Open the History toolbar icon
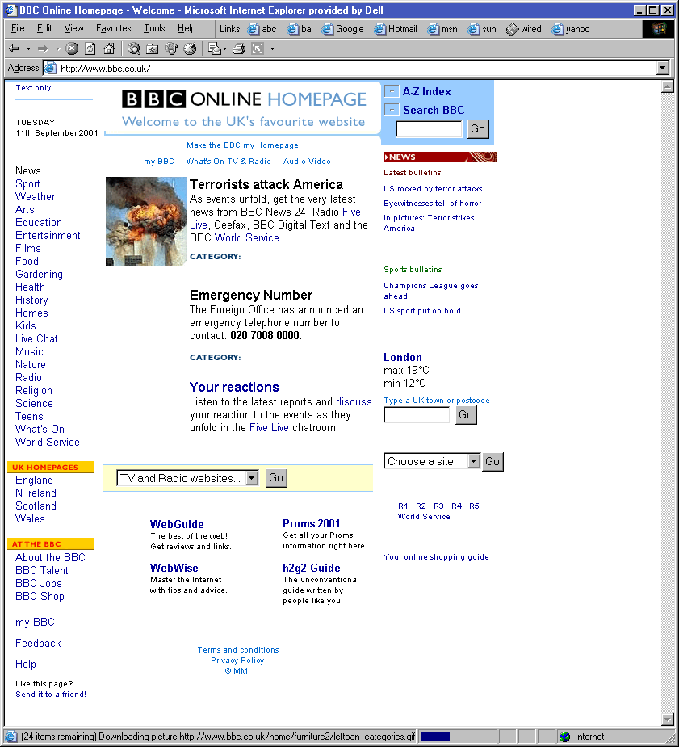This screenshot has width=679, height=747. tap(190, 48)
